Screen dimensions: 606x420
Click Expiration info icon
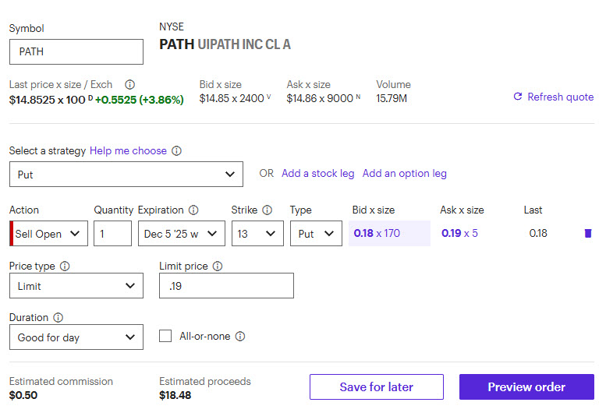193,210
